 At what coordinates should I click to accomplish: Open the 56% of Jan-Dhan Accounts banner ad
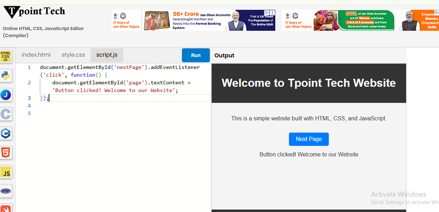click(x=361, y=21)
